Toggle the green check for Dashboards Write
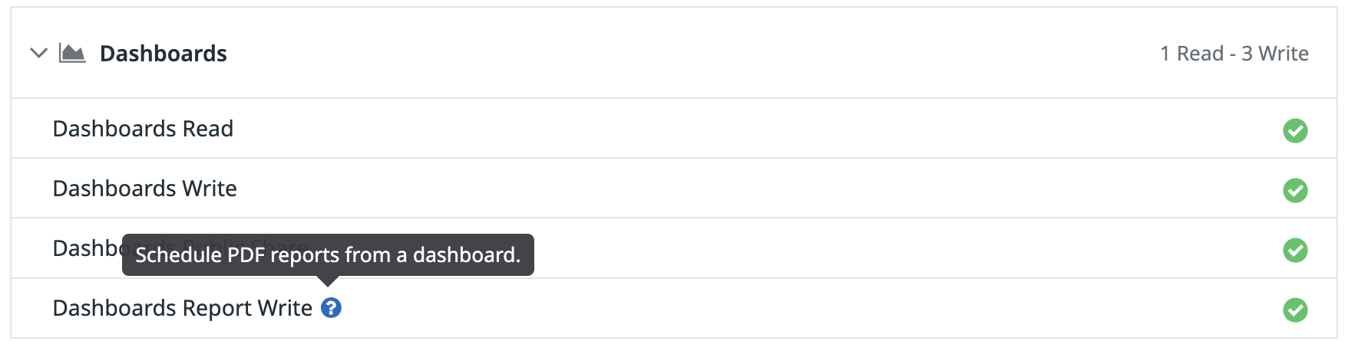 pyautogui.click(x=1295, y=190)
